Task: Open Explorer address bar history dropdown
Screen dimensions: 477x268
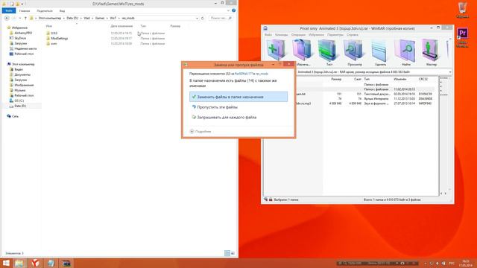Action: pyautogui.click(x=197, y=18)
